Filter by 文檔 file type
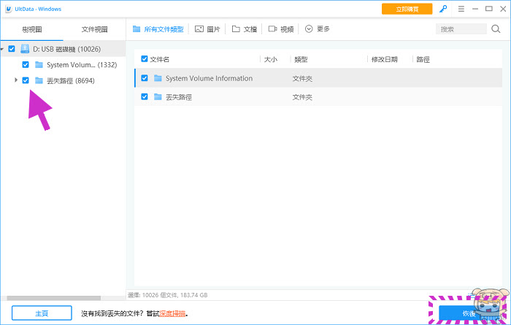The image size is (511, 325). tap(245, 29)
